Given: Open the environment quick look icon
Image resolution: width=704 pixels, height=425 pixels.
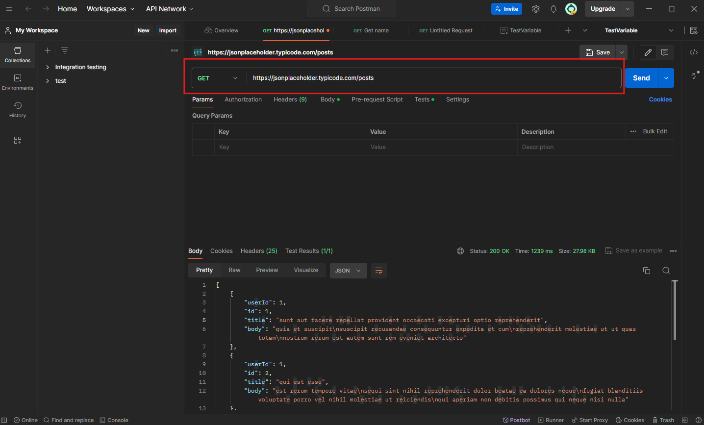Looking at the screenshot, I should point(694,30).
